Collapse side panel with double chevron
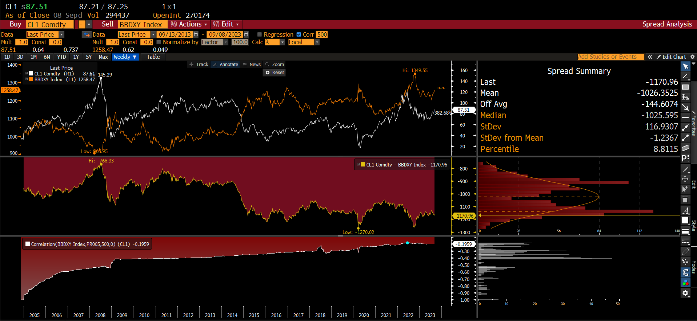The width and height of the screenshot is (697, 321). pyautogui.click(x=650, y=57)
